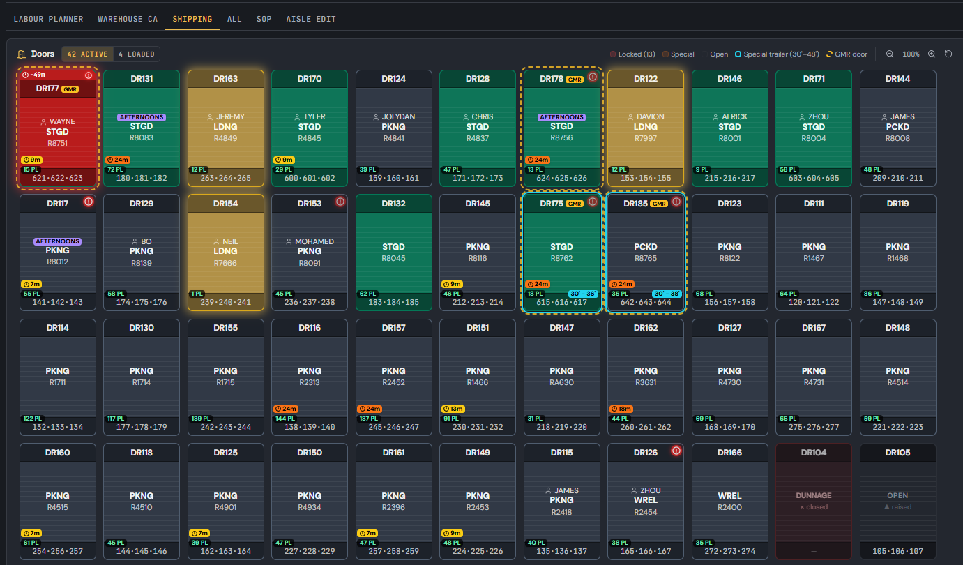Click the 30'-36' trailer badge on DR175
Image resolution: width=963 pixels, height=565 pixels.
(583, 294)
